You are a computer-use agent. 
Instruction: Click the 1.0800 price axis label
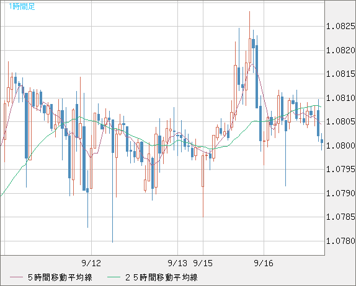(x=340, y=145)
